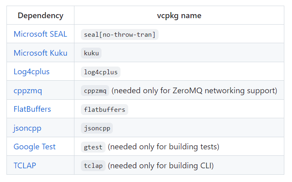This screenshot has width=292, height=182.
Task: Click the log4cplus code snippet
Action: tap(100, 72)
